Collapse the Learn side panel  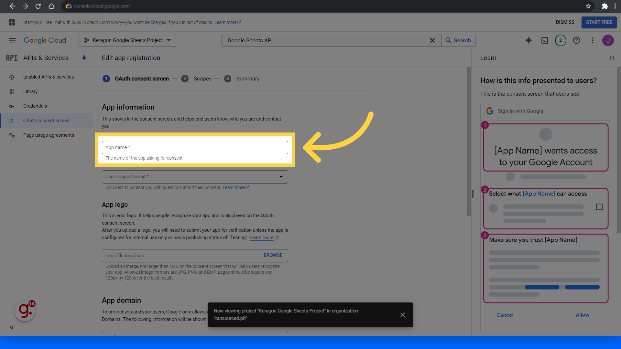click(x=611, y=58)
